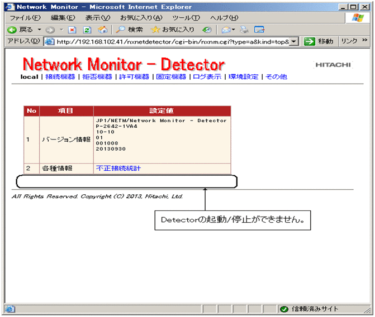
Task: Click the Edit page toolbar icon
Action: pos(259,30)
